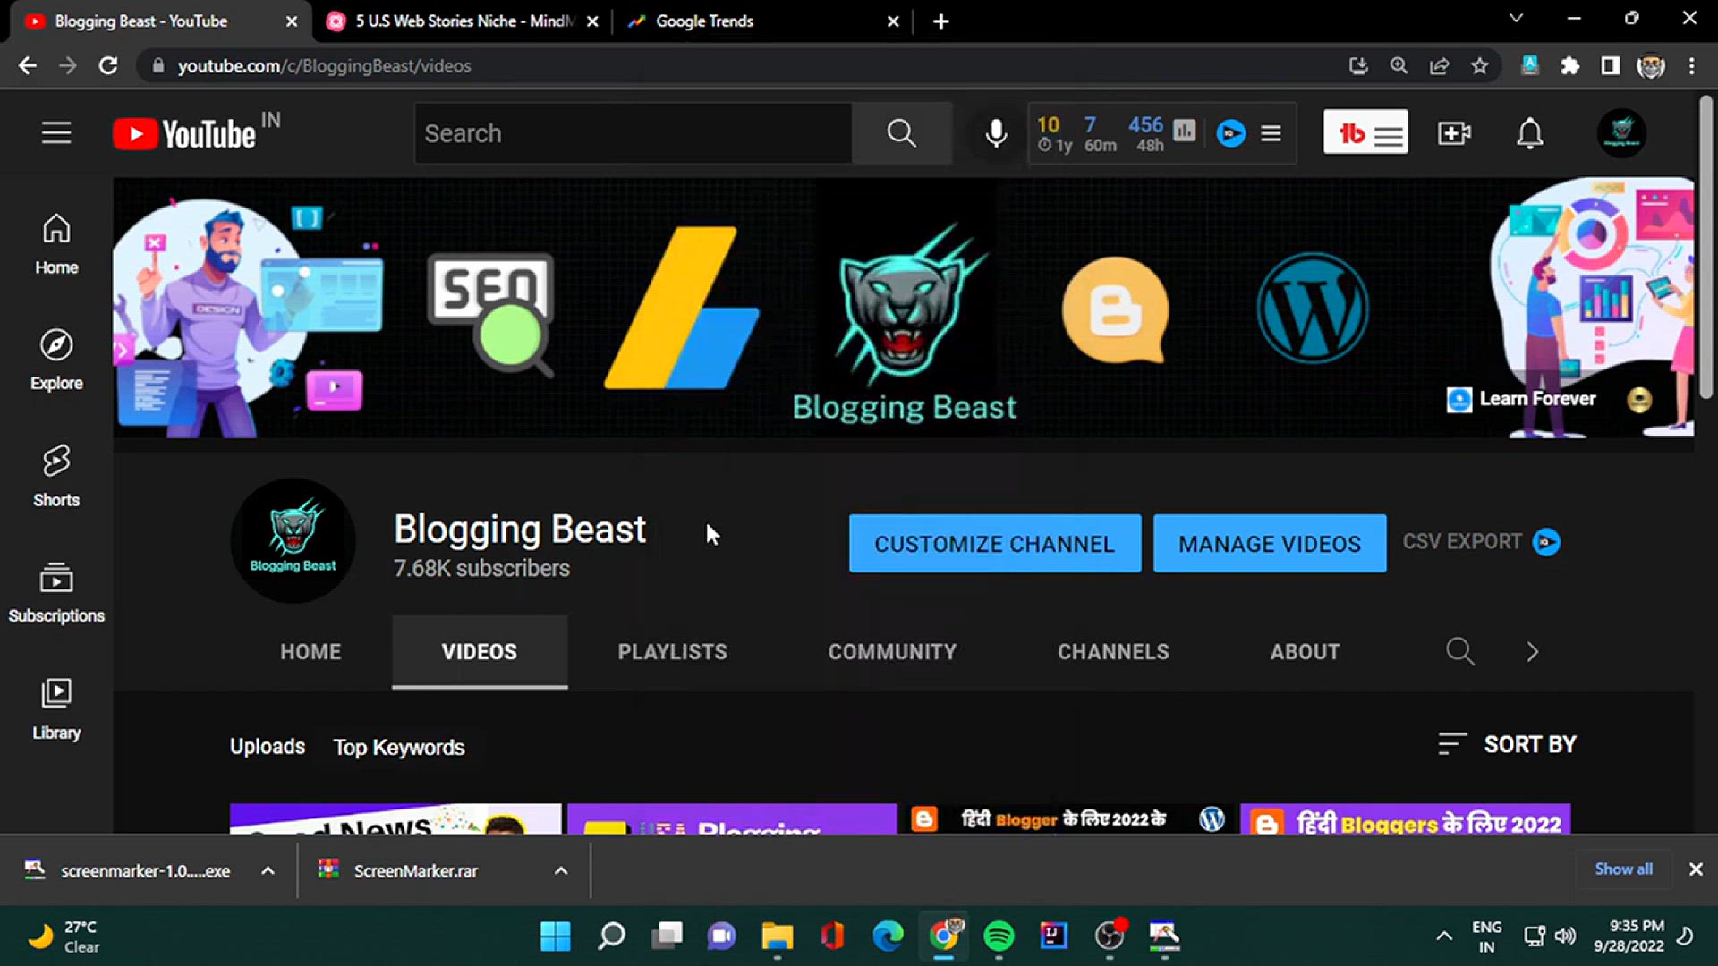This screenshot has width=1718, height=966.
Task: Expand screenmarker exe download options
Action: tap(268, 870)
